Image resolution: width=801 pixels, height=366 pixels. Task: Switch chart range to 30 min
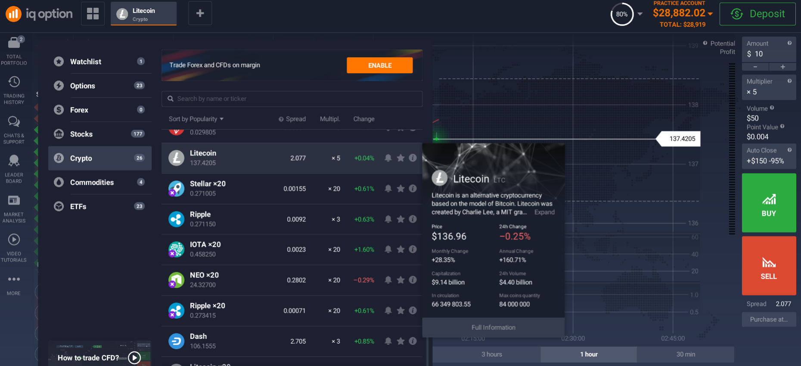(686, 354)
